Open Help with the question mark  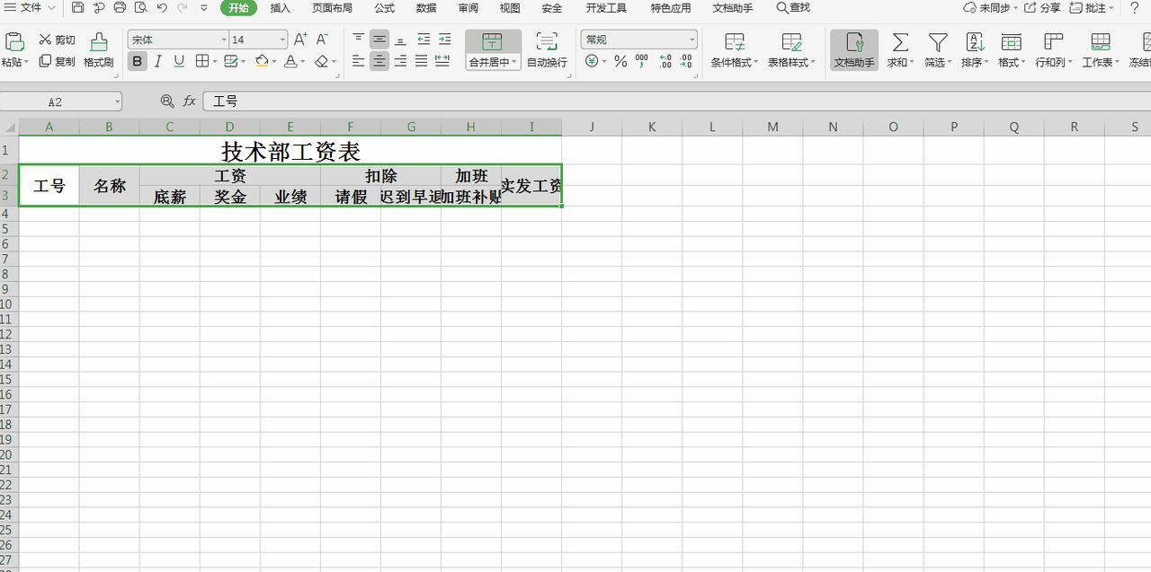click(x=1135, y=8)
